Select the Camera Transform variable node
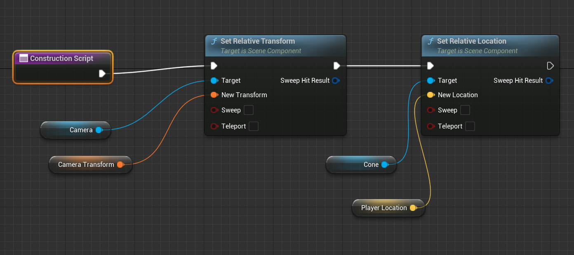 click(90, 164)
